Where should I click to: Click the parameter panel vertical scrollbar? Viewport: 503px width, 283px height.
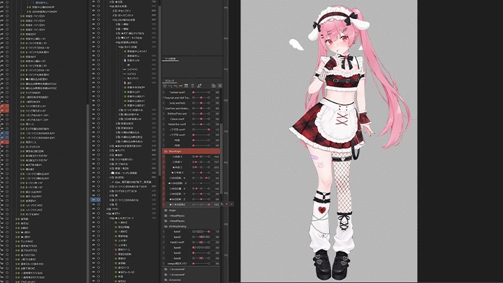(221, 159)
